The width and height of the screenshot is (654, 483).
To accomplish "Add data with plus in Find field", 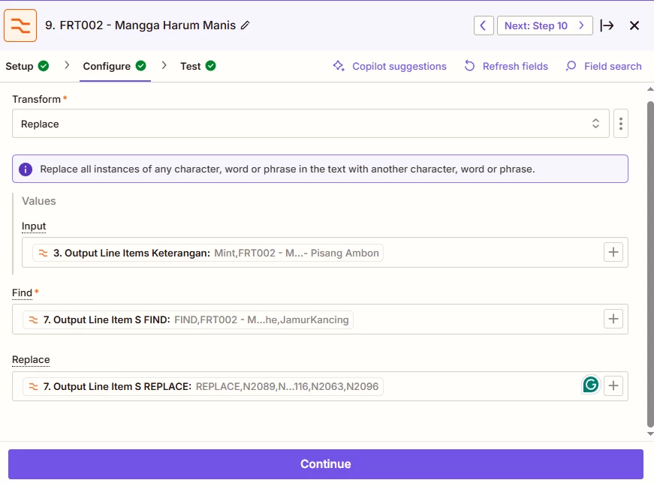I will point(613,319).
